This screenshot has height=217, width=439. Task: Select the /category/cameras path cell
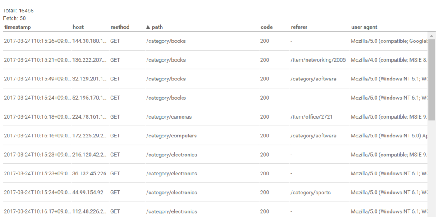(169, 117)
